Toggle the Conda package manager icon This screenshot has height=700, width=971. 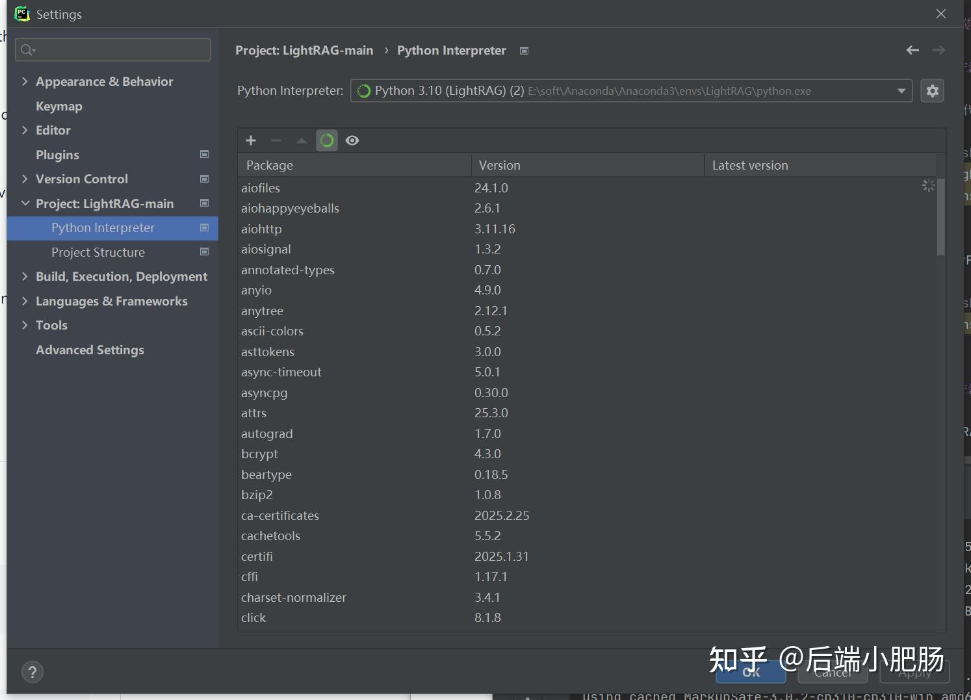pyautogui.click(x=327, y=140)
